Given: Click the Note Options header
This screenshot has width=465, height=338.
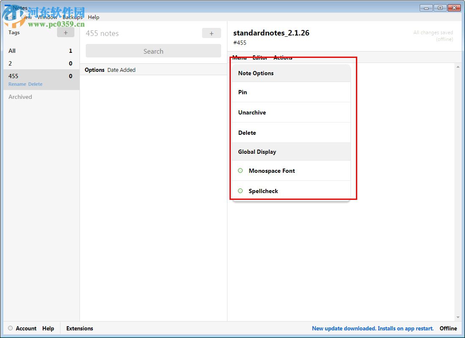Looking at the screenshot, I should tap(291, 73).
